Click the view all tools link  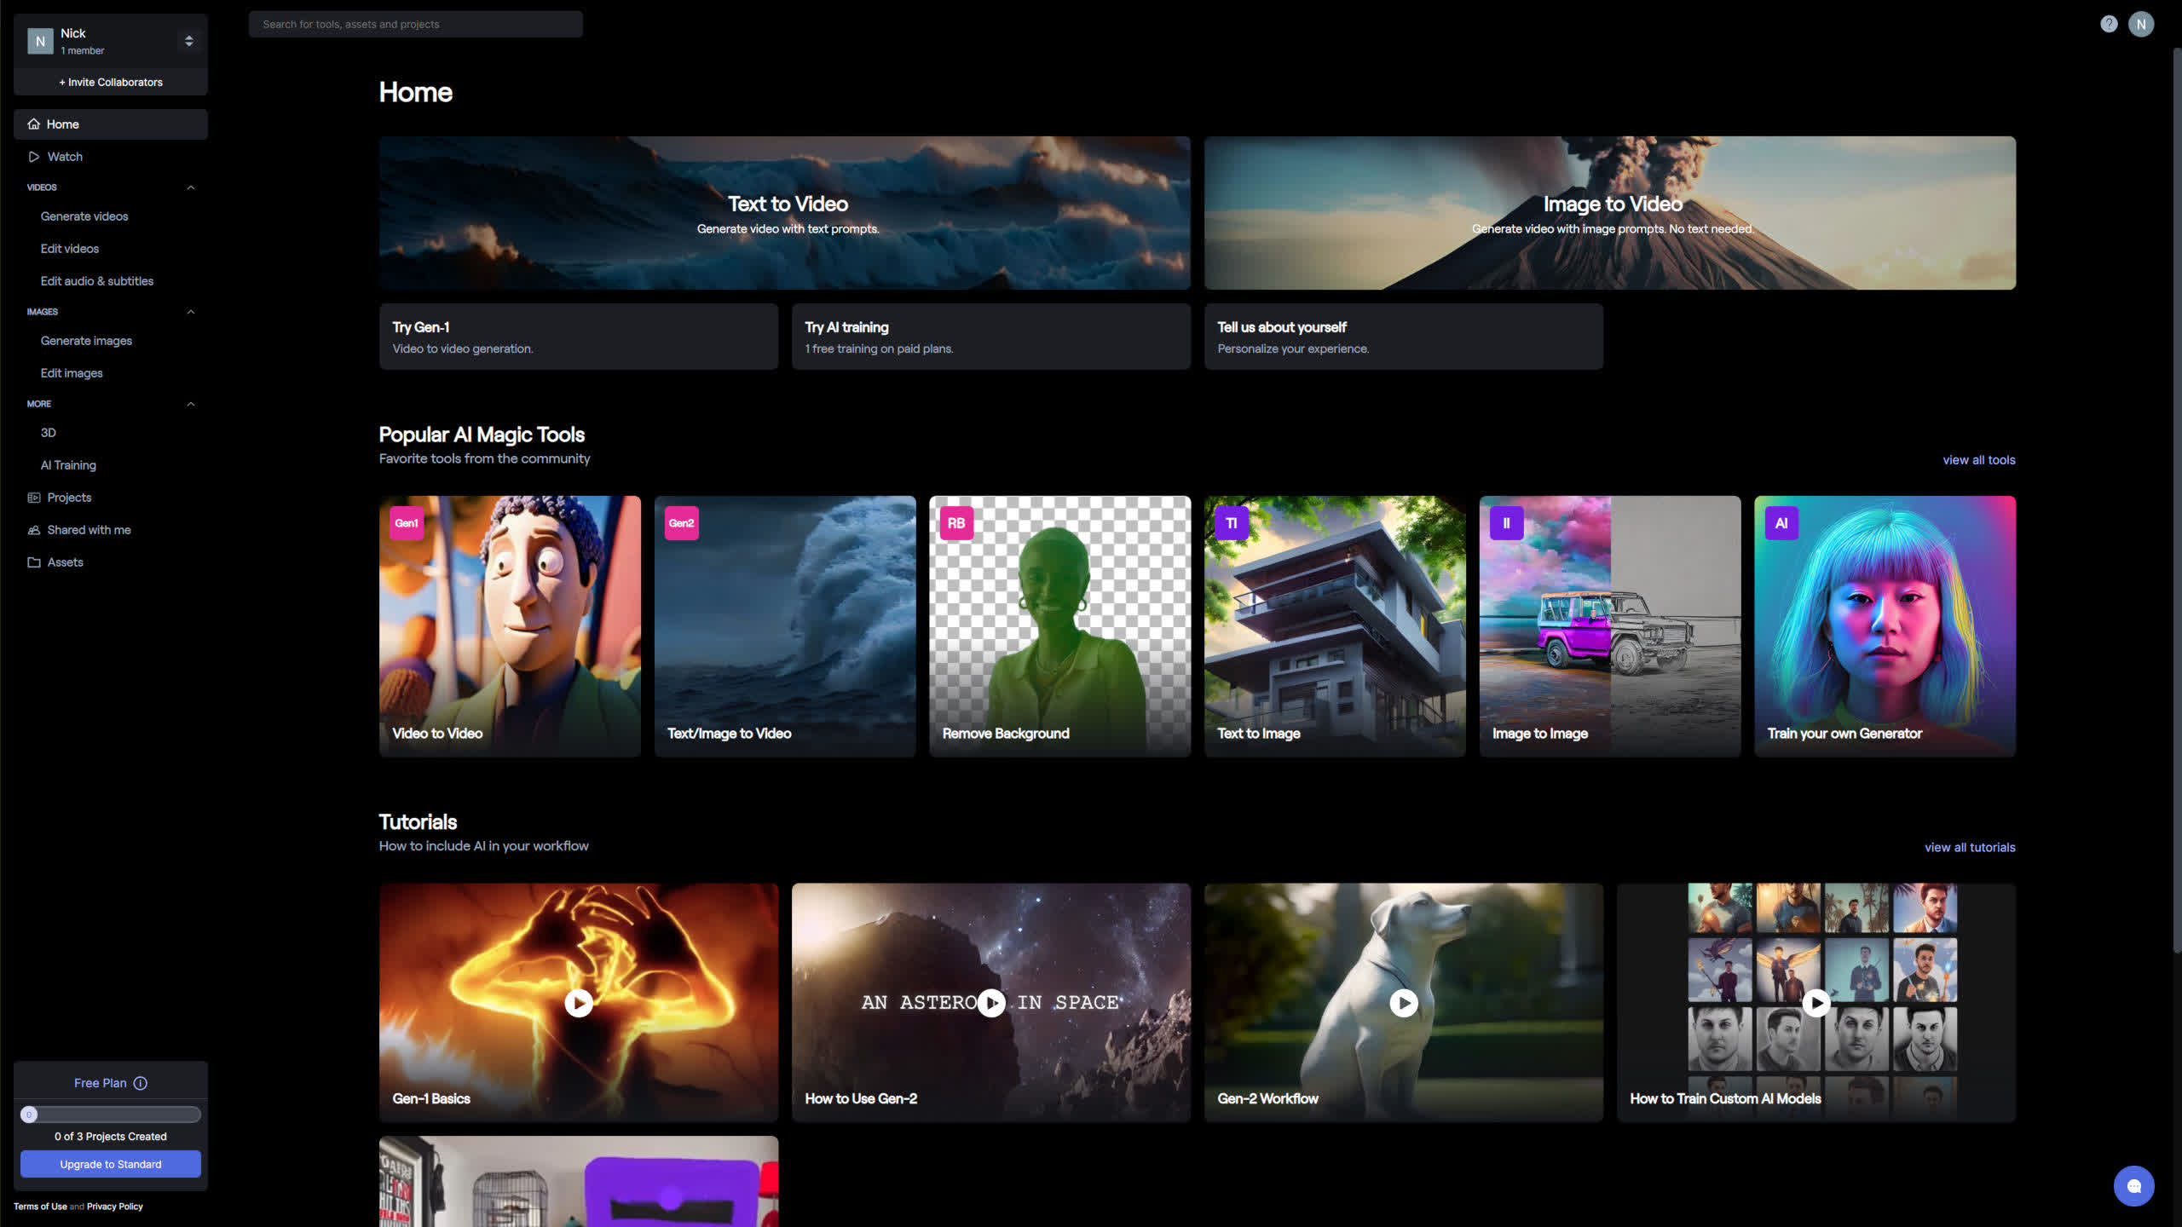pyautogui.click(x=1978, y=460)
